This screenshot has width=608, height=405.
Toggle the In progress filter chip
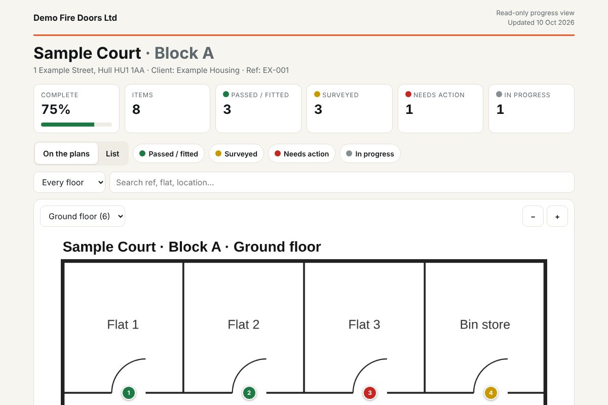point(370,153)
